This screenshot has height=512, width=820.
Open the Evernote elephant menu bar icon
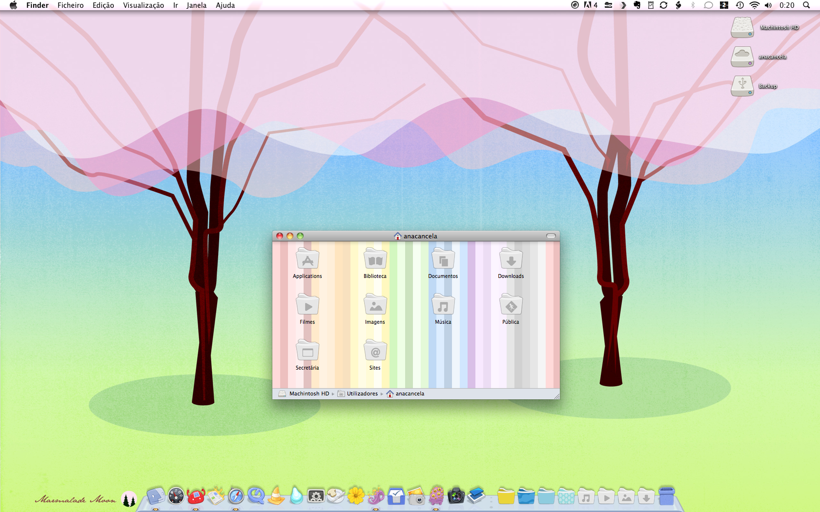click(637, 5)
